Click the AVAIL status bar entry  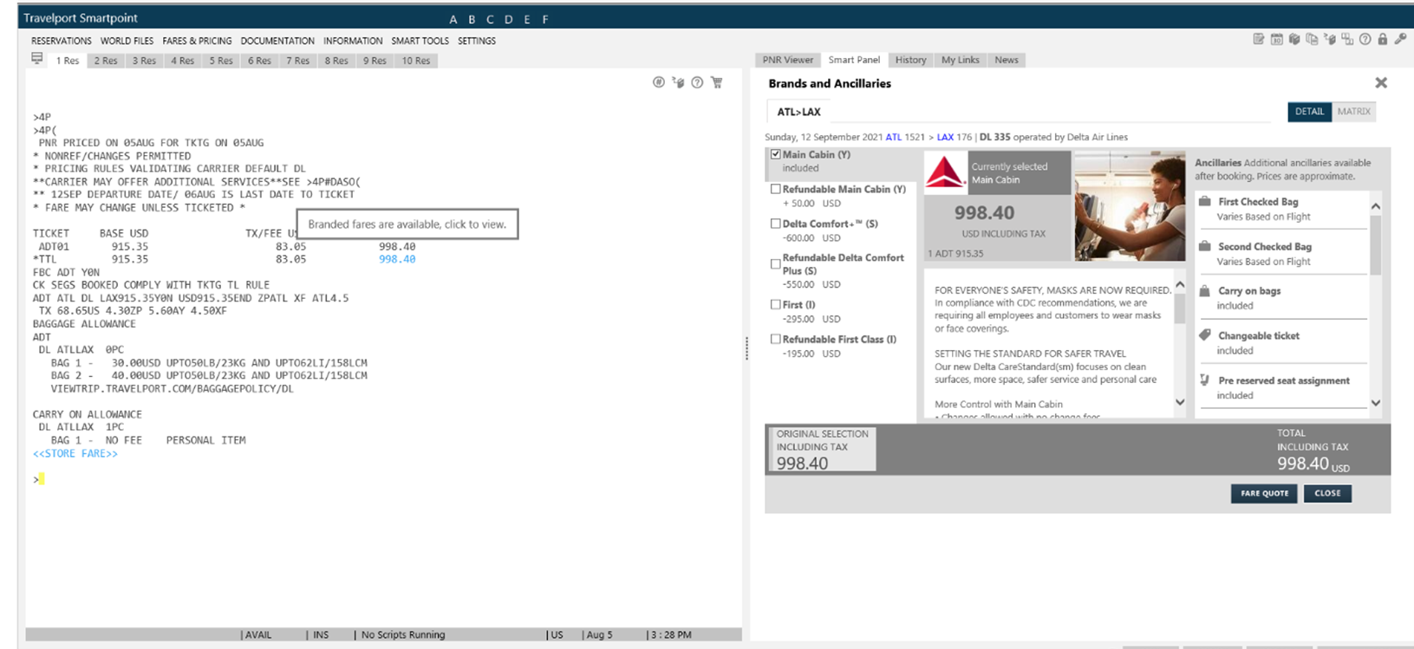point(258,635)
